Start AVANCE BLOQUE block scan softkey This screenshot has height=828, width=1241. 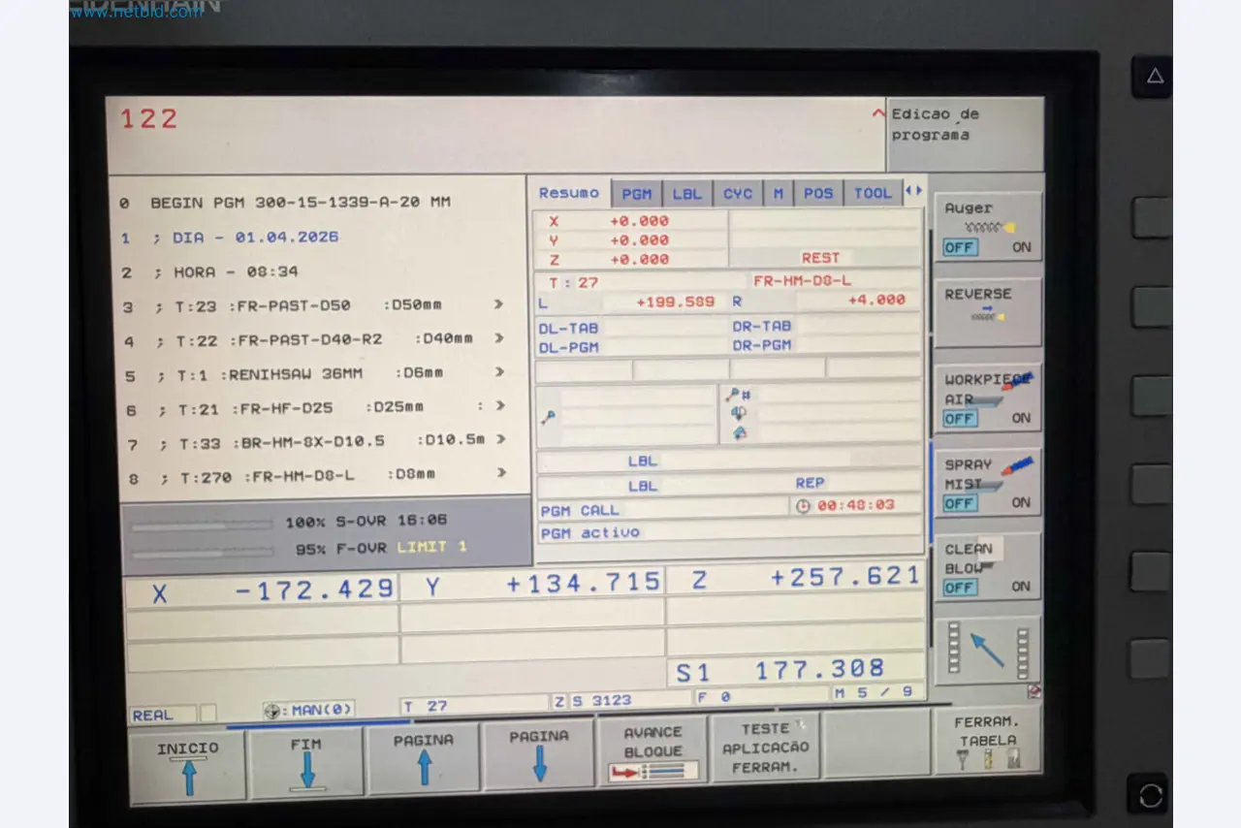pos(652,751)
